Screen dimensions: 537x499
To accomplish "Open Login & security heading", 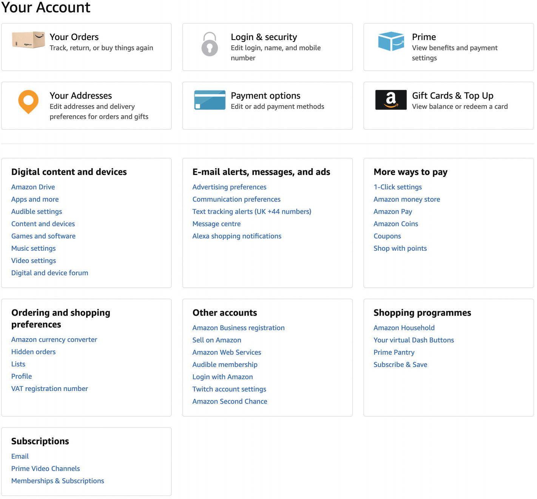I will coord(264,37).
